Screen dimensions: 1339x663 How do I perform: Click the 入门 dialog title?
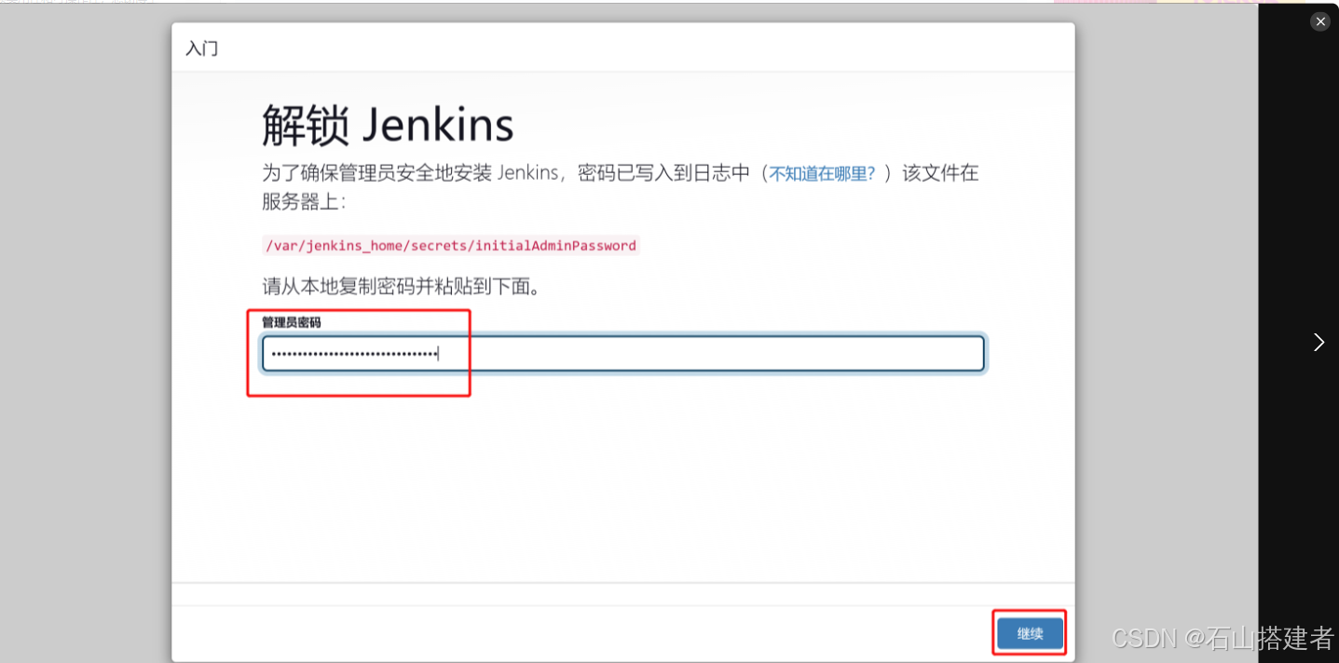(202, 48)
